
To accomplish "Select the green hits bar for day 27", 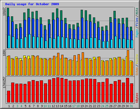I will [115, 15].
